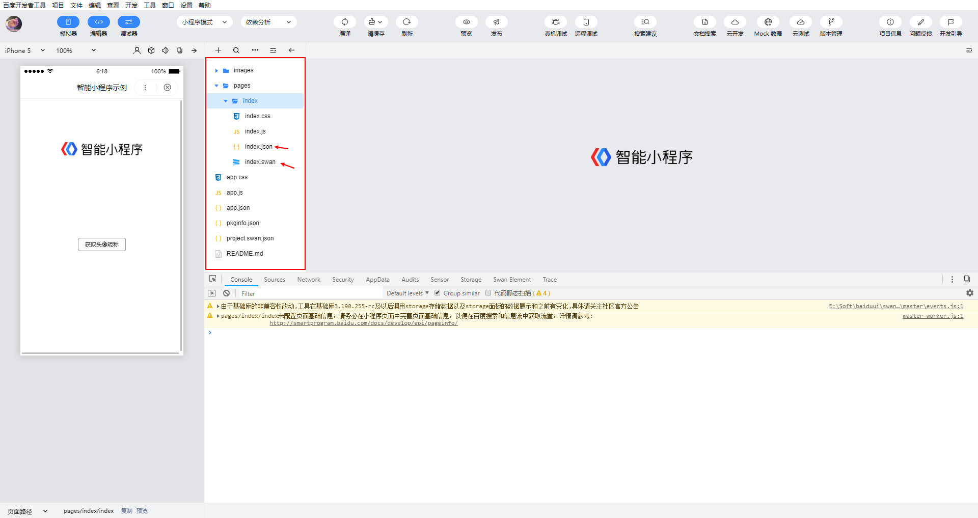Click the 刷新 refresh icon
Viewport: 978px width, 518px height.
(407, 22)
